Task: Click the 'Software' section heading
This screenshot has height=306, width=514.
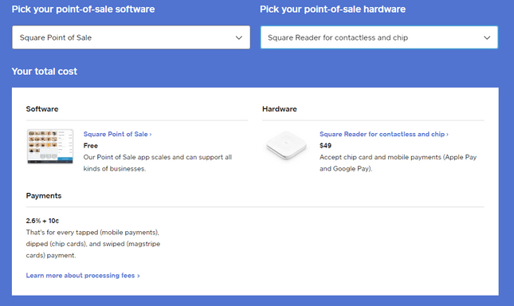Action: [x=42, y=109]
